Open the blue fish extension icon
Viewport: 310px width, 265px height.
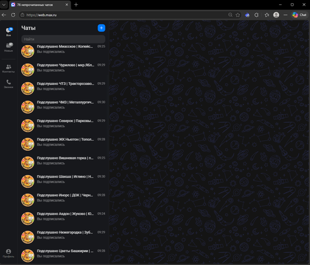(247, 15)
